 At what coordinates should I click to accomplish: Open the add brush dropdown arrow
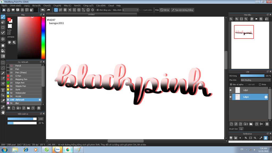20,108
